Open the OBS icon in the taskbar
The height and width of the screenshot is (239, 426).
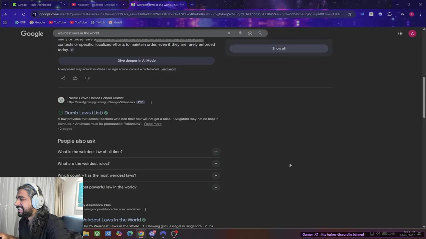click(174, 234)
